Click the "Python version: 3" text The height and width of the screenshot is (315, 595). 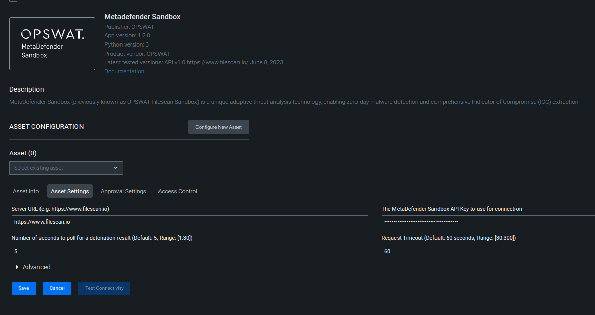click(127, 44)
